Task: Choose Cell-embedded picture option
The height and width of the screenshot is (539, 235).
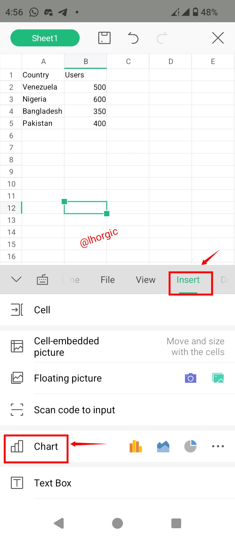Action: point(117,347)
